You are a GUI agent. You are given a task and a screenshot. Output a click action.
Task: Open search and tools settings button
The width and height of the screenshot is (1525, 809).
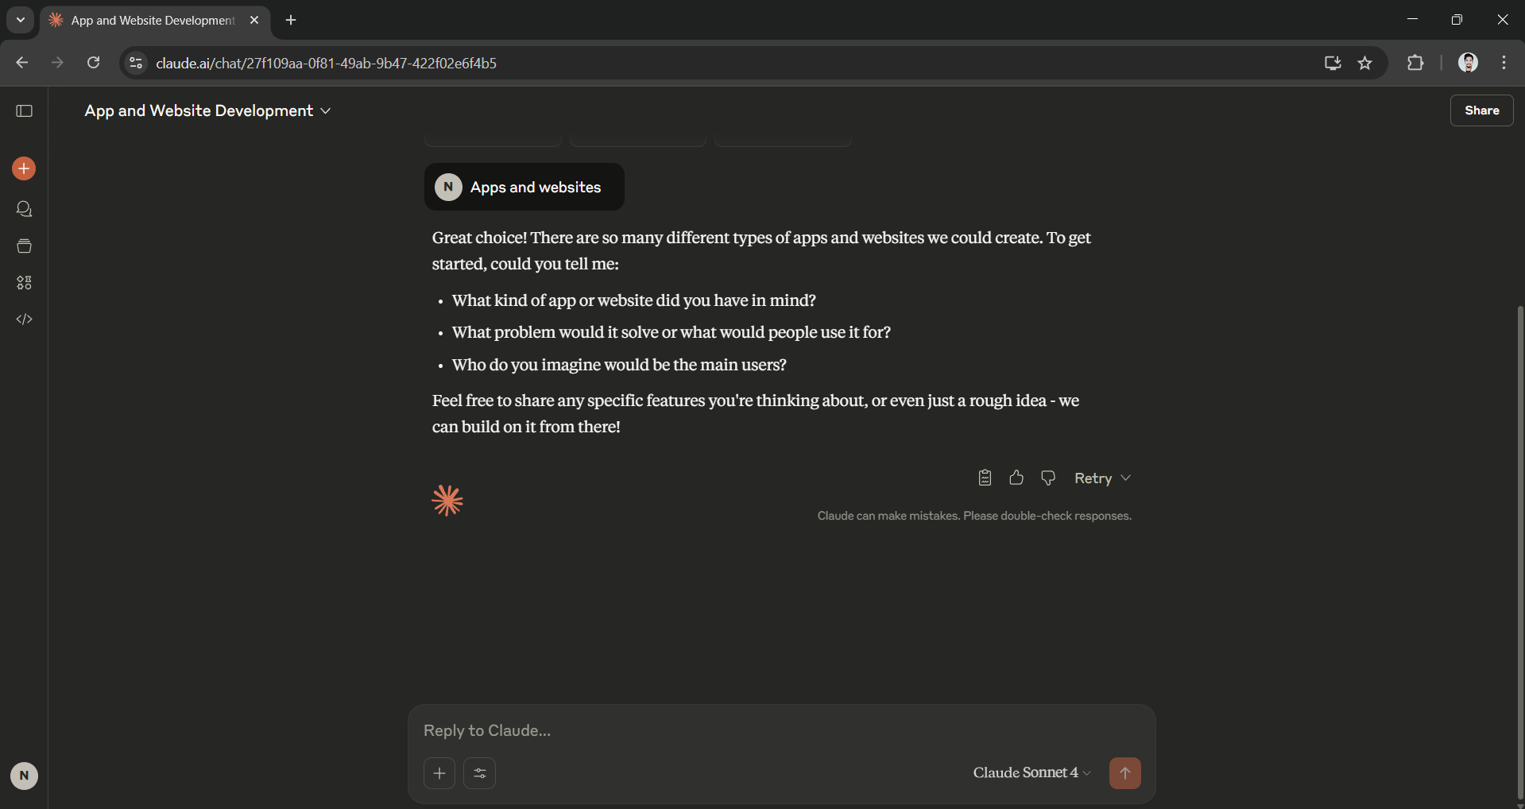click(x=480, y=773)
